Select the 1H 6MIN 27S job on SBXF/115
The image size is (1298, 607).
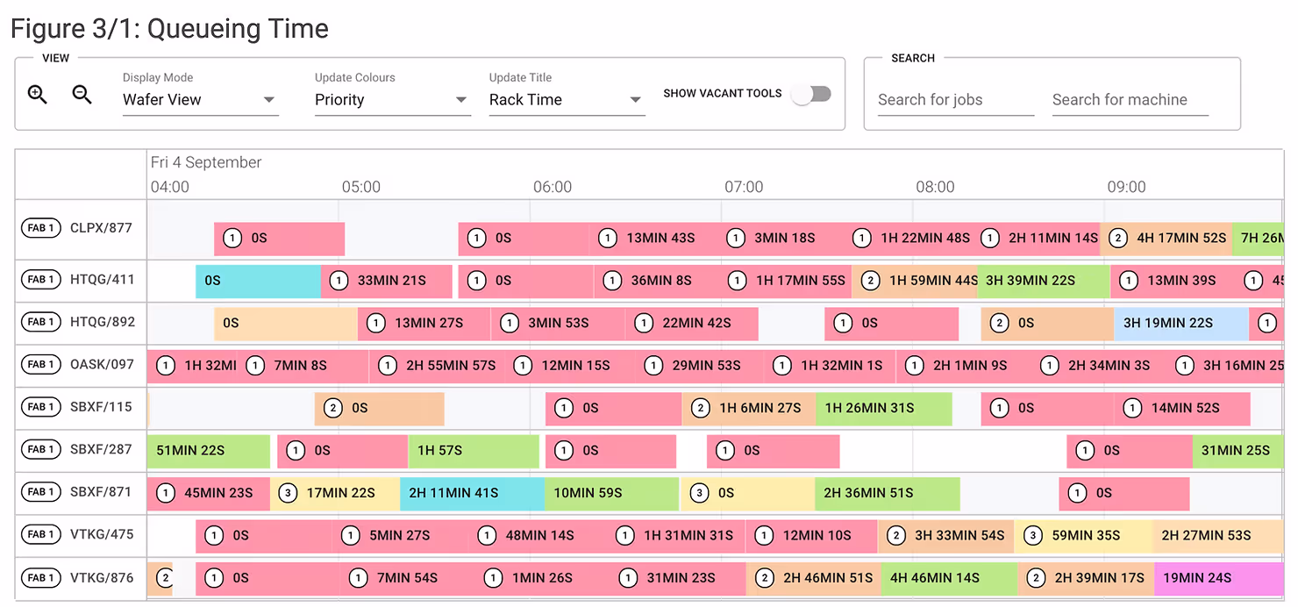pyautogui.click(x=749, y=408)
